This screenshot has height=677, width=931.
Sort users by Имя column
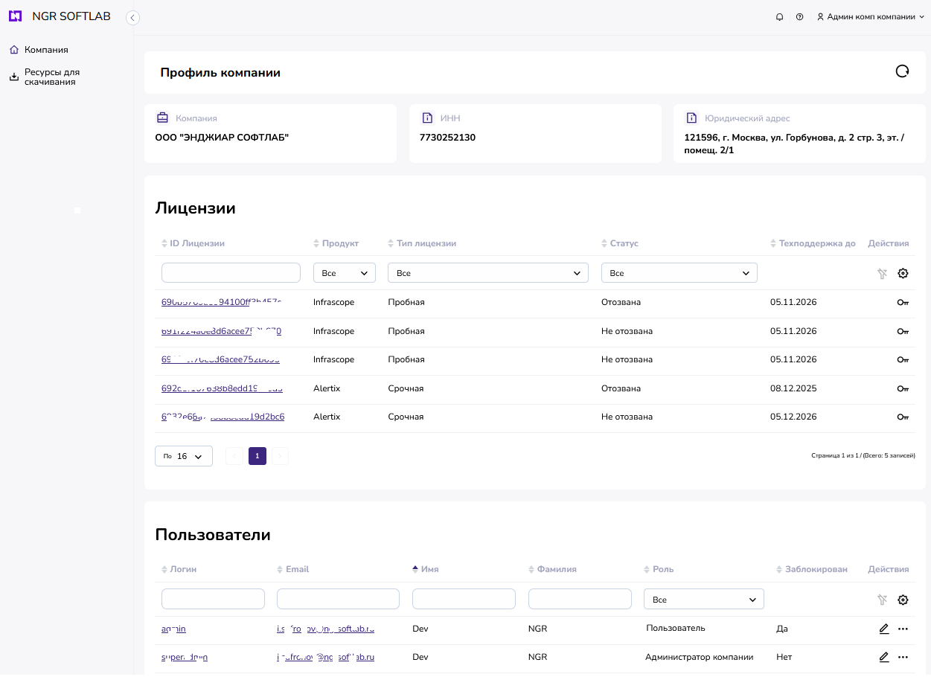pos(426,569)
